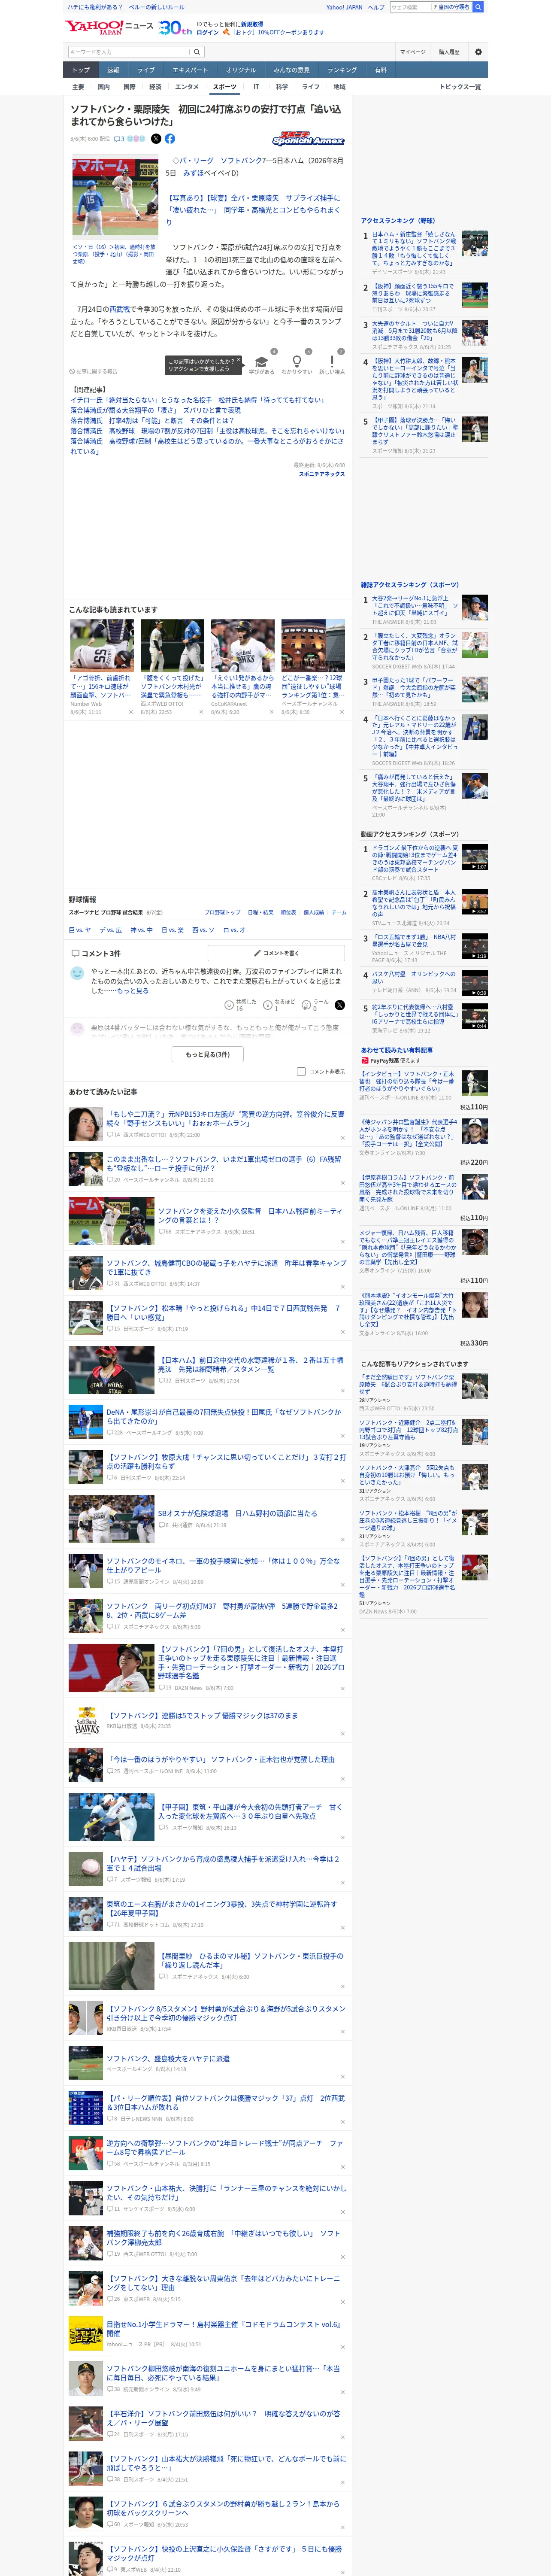Viewport: 551px width, 2576px height.
Task: Open the article's main pitcher photo
Action: coord(115,197)
